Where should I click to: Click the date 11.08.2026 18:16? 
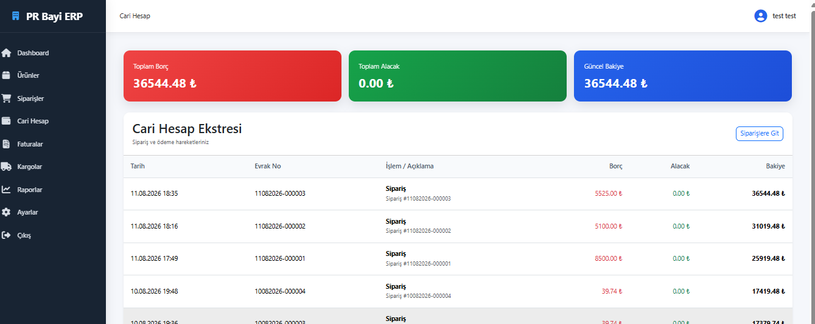pos(154,226)
